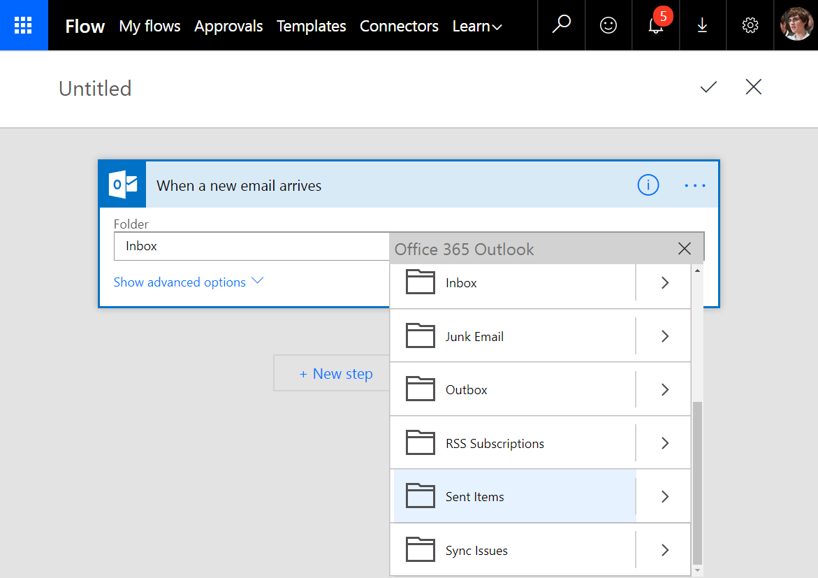This screenshot has height=578, width=818.
Task: Open the feedback smiley icon
Action: pos(608,26)
